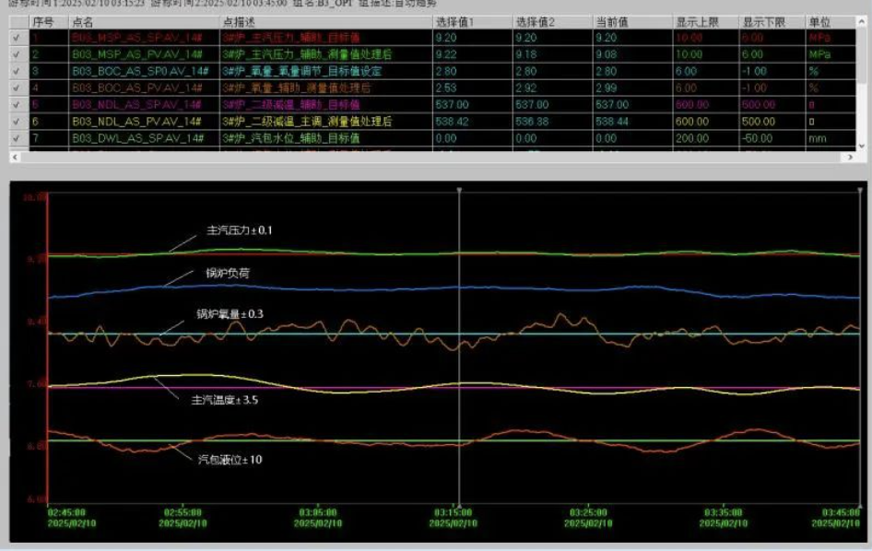Click the 03:05:00 time axis label
Screen dimensions: 872x551
pos(318,512)
